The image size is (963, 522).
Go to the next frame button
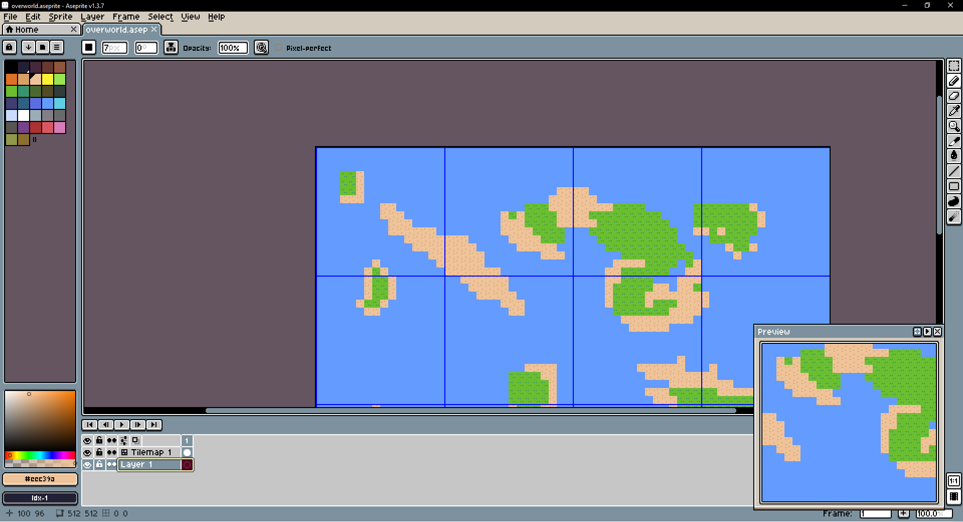tap(138, 425)
